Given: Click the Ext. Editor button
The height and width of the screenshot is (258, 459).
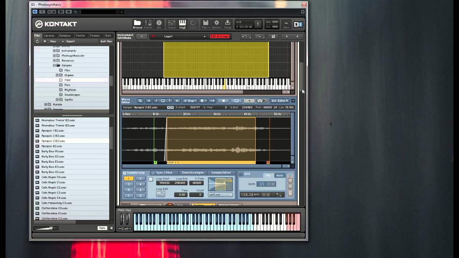Looking at the screenshot, I should [280, 101].
